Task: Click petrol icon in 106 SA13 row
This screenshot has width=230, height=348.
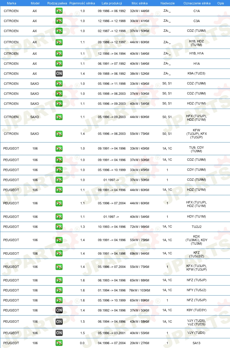Action: coord(59,343)
